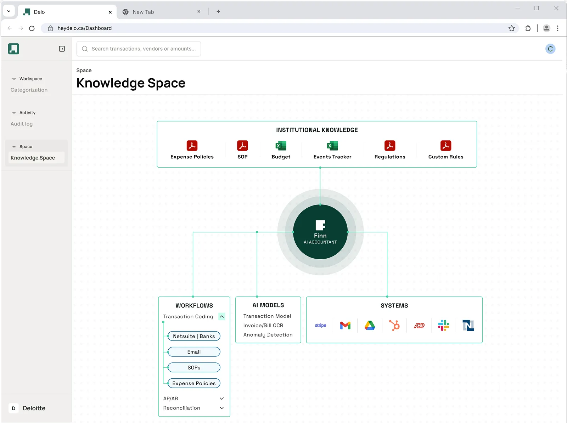Screen dimensions: 567x423
Task: Select the Regulations PDF icon
Action: (x=389, y=146)
